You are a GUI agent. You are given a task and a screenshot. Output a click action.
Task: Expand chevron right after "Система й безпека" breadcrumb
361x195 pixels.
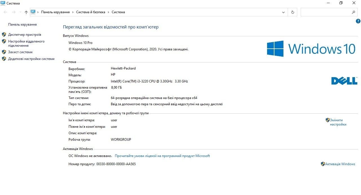pyautogui.click(x=108, y=12)
